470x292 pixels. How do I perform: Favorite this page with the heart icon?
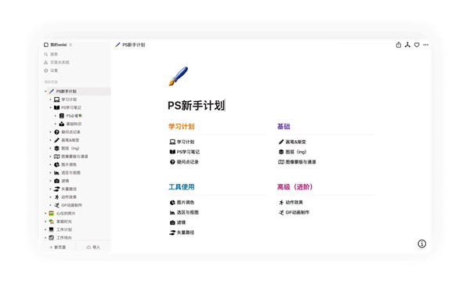(x=417, y=45)
